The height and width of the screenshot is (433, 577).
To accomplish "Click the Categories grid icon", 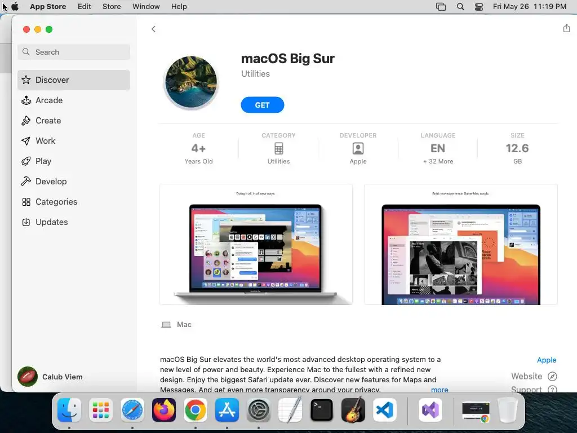I will (x=26, y=202).
